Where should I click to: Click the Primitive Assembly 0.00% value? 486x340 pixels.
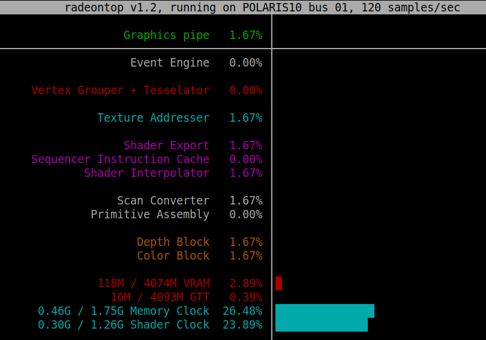coord(246,214)
